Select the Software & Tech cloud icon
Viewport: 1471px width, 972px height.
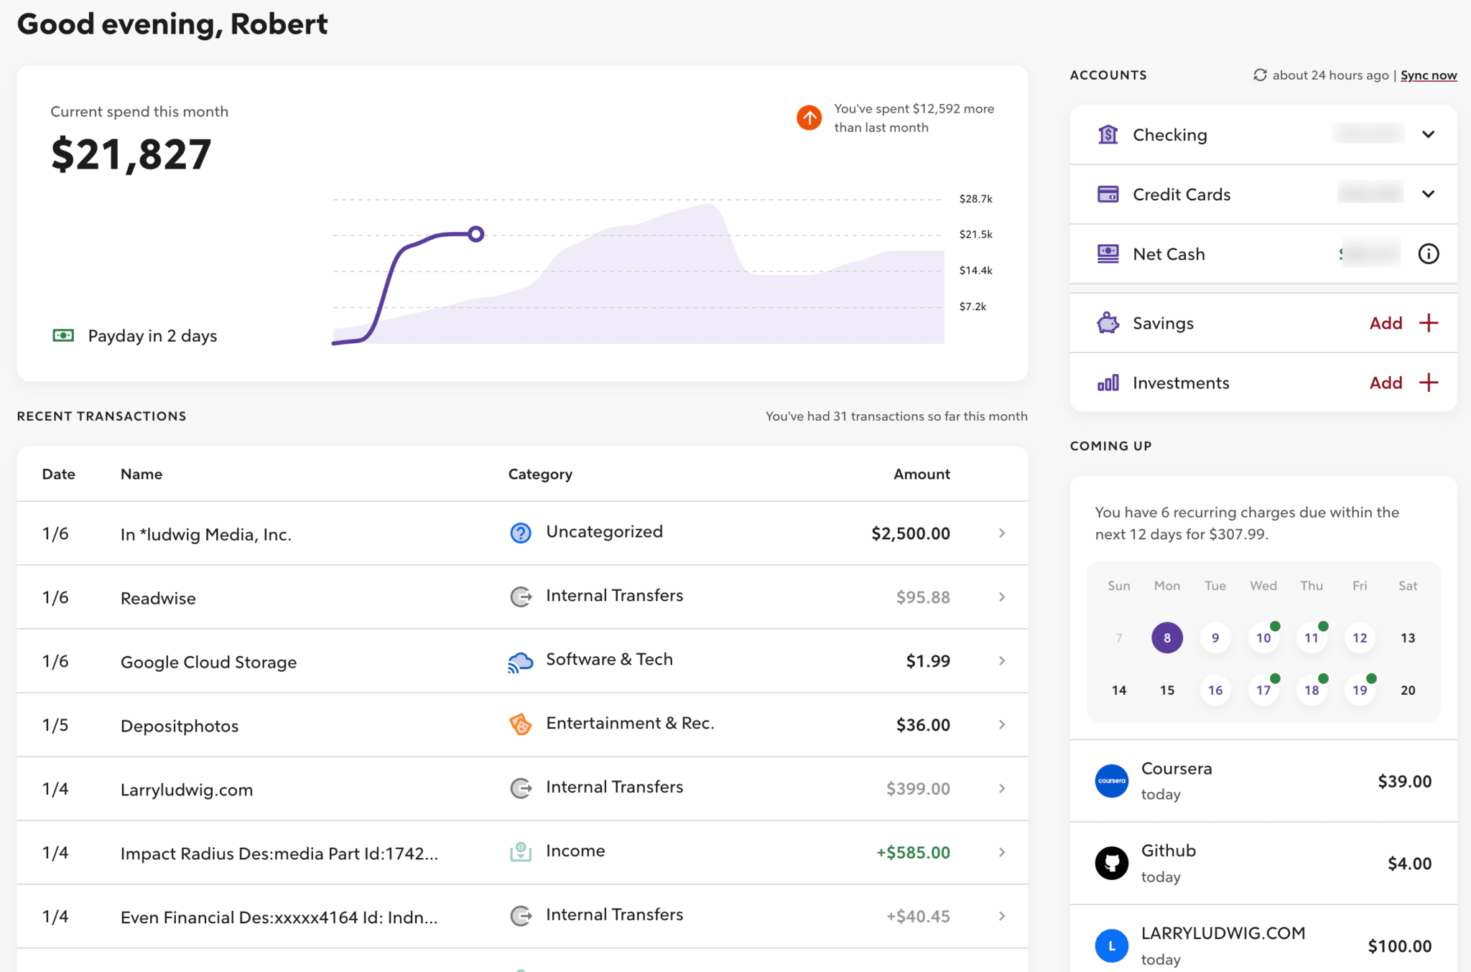coord(519,660)
